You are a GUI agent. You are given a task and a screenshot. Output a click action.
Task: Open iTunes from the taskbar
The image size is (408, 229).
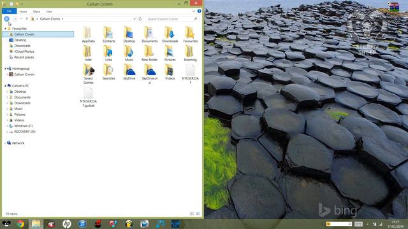tap(82, 224)
